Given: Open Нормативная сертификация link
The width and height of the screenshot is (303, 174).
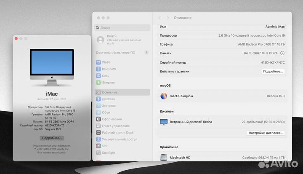Looking at the screenshot, I should point(52,145).
